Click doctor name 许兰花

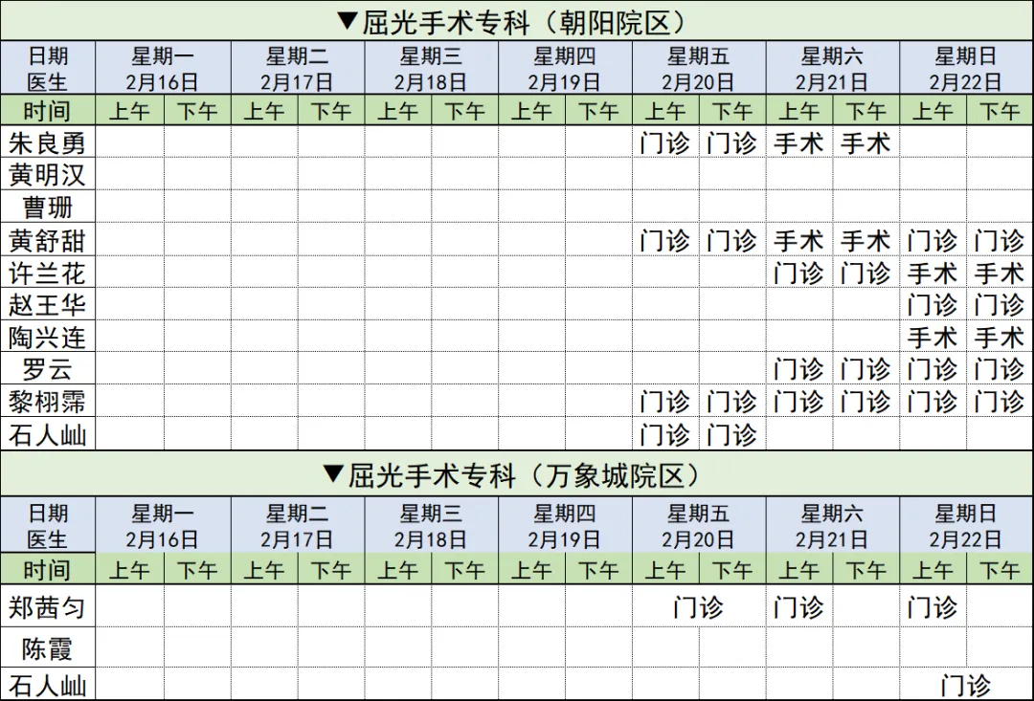(48, 273)
